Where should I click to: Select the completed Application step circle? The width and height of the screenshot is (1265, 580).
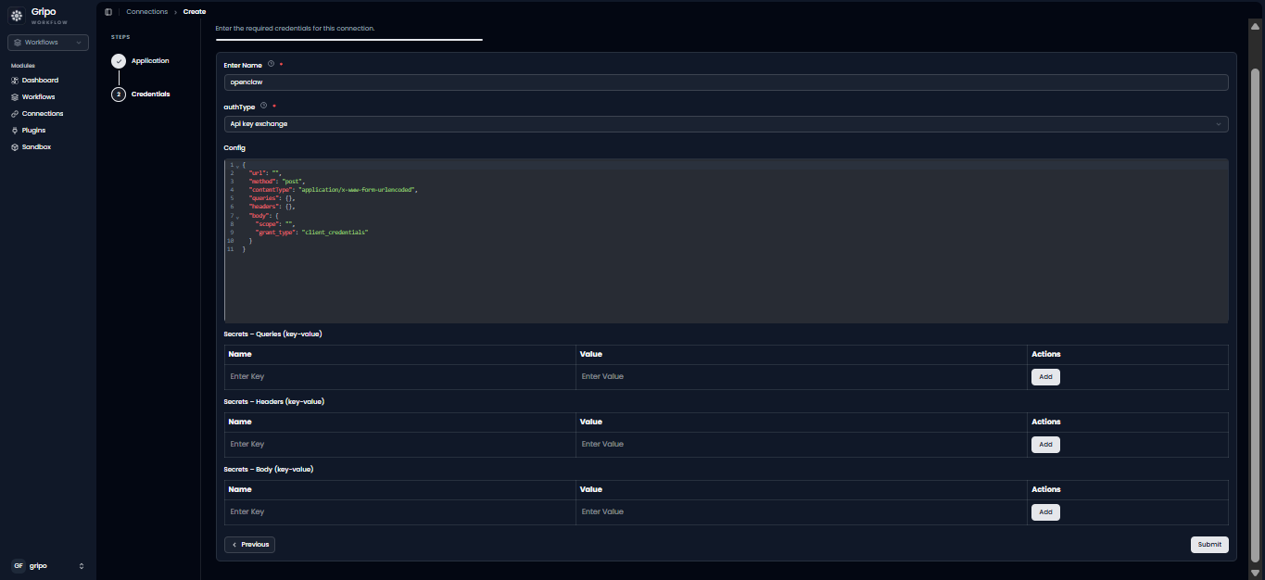(119, 61)
